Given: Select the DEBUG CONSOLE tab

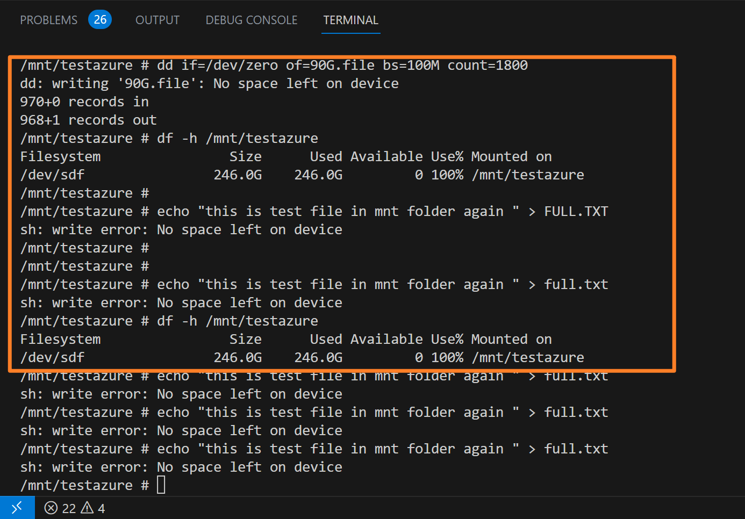Looking at the screenshot, I should pos(251,20).
